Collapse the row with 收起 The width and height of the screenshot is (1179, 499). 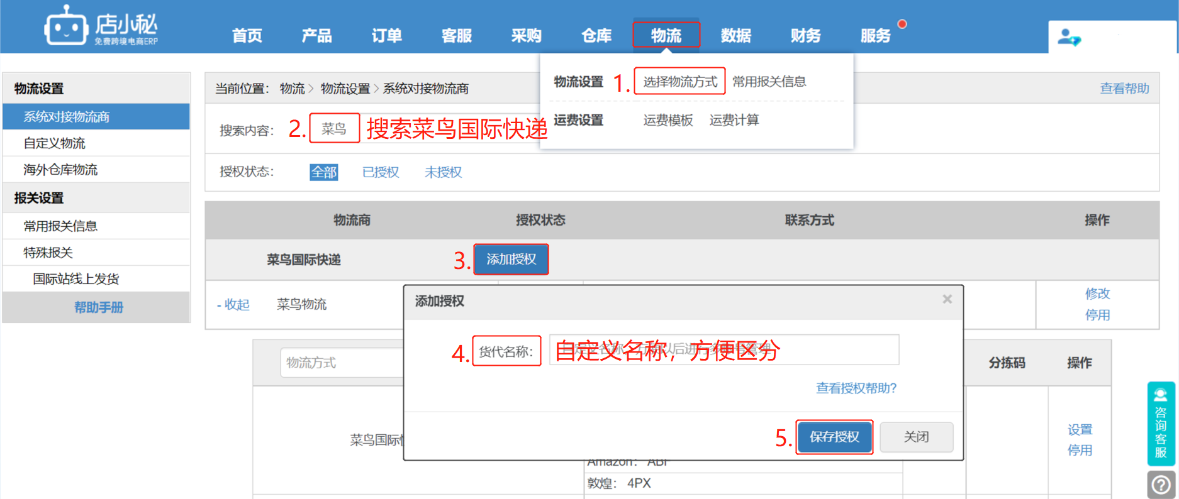click(x=233, y=305)
